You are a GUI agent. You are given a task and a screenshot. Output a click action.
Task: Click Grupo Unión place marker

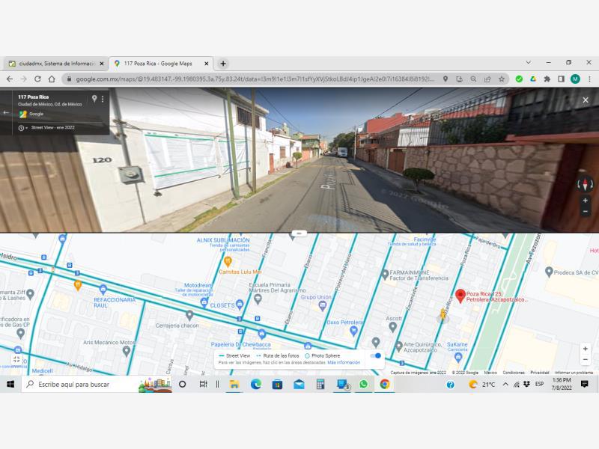pos(323,305)
